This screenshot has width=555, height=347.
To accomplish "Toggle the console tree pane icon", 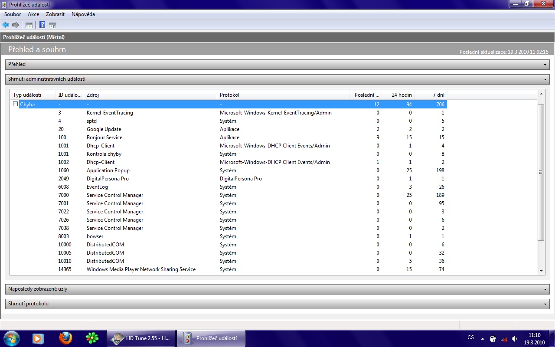I will [29, 25].
